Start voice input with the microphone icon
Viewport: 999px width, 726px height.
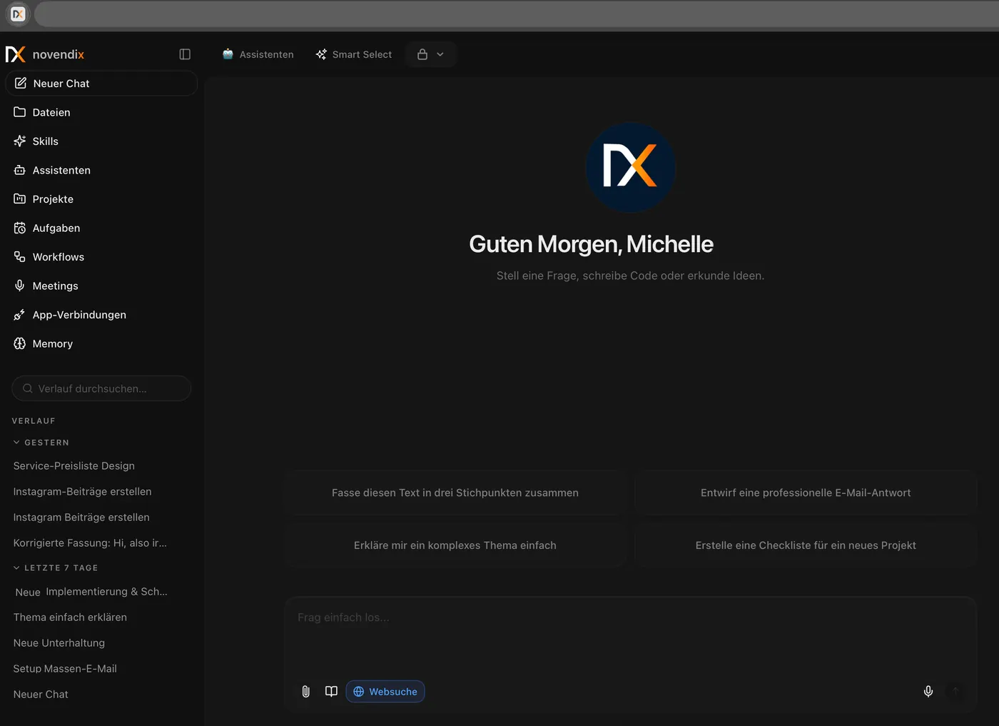[x=928, y=691]
